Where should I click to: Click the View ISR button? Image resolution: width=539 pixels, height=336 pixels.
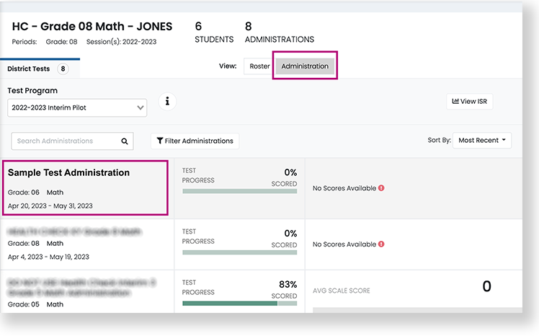[469, 102]
